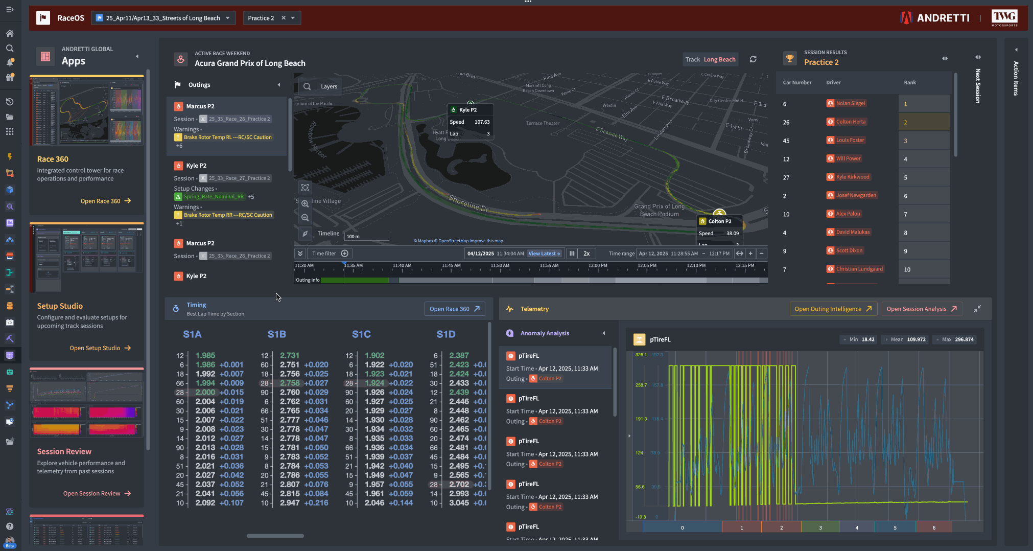Collapse the Anomaly Analysis panel arrow

604,333
